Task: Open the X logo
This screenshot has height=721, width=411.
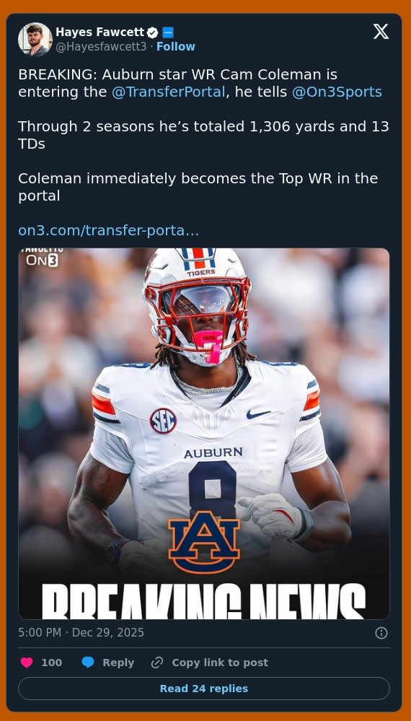Action: (381, 32)
